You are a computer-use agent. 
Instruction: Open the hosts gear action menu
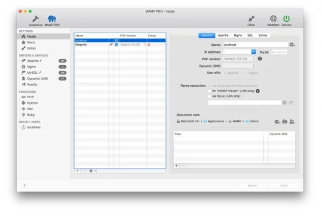pos(92,170)
